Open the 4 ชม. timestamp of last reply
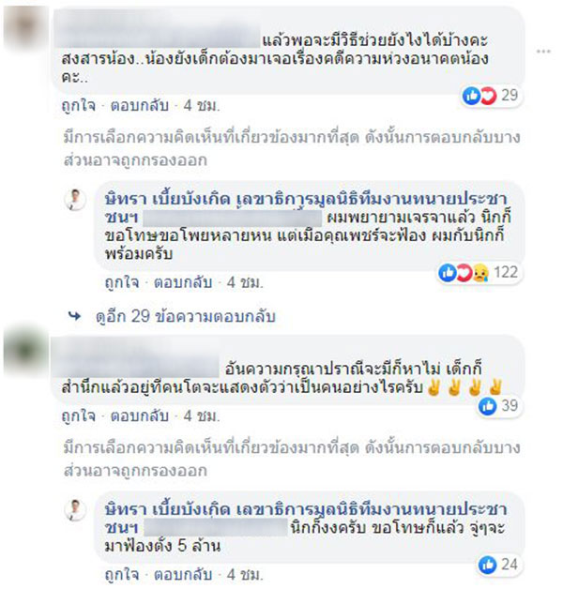Screen dimensions: 563x589 [245, 575]
